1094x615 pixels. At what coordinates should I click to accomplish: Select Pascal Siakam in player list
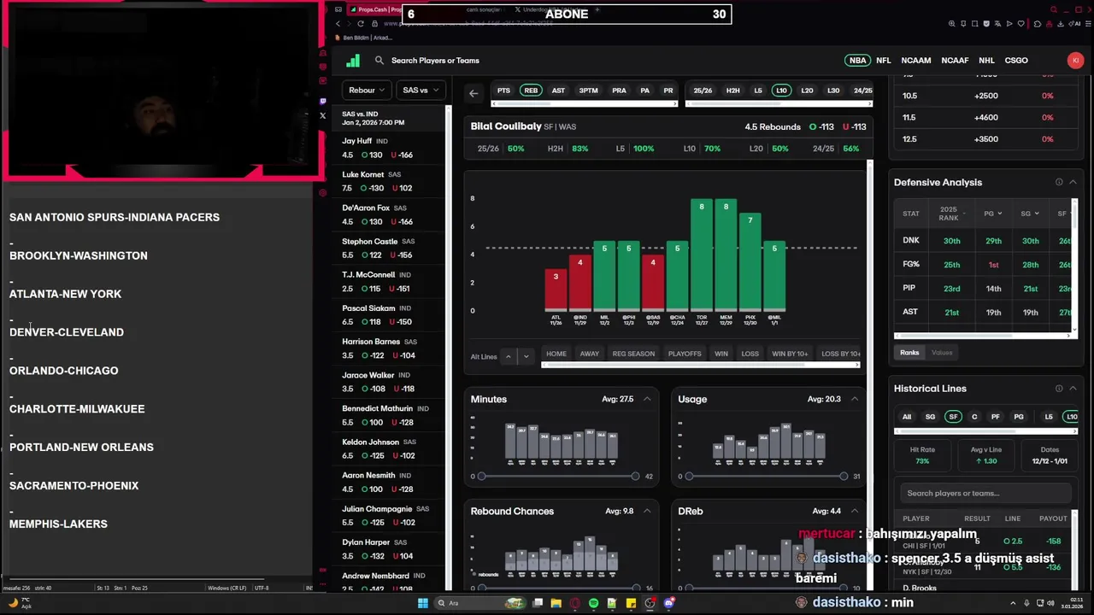pos(391,314)
